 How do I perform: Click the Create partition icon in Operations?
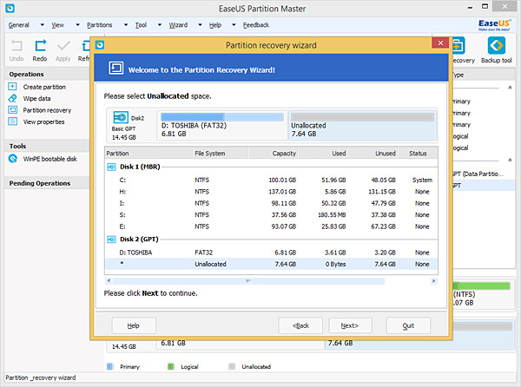(x=12, y=87)
